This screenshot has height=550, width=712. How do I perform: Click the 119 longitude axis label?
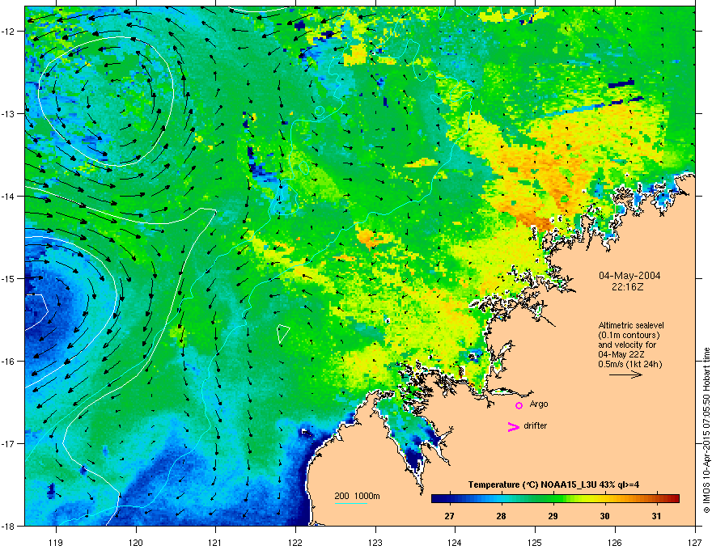56,542
